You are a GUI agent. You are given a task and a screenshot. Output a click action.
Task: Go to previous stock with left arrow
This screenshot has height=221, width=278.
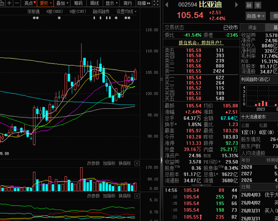pyautogui.click(x=166, y=4)
